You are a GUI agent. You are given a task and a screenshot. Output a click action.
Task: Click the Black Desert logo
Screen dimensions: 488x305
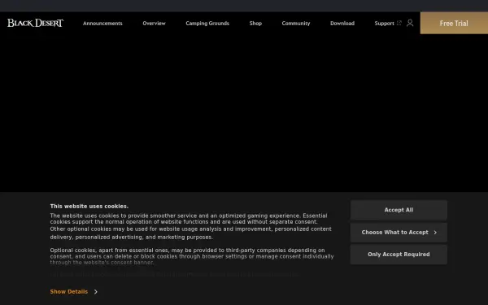point(35,23)
